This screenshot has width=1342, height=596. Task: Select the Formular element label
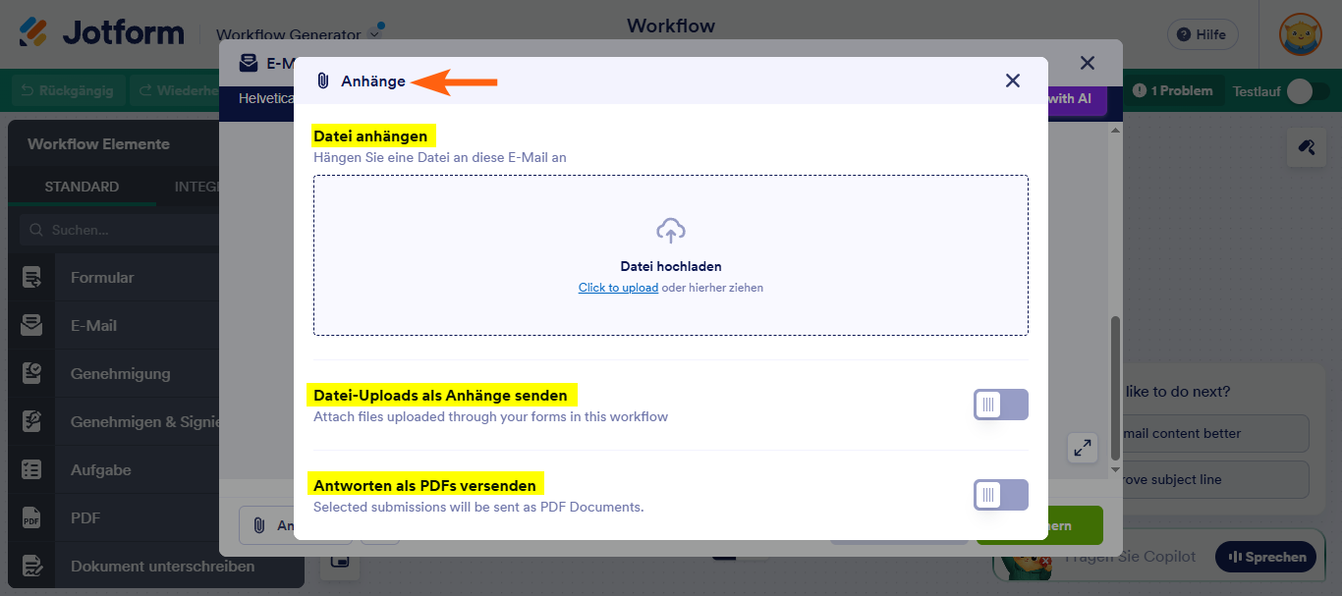pyautogui.click(x=102, y=277)
